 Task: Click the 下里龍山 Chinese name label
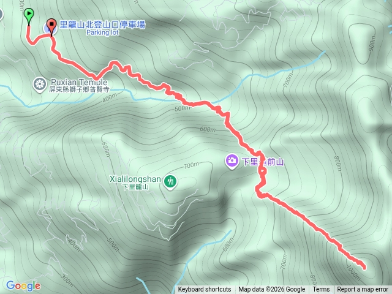(x=135, y=186)
